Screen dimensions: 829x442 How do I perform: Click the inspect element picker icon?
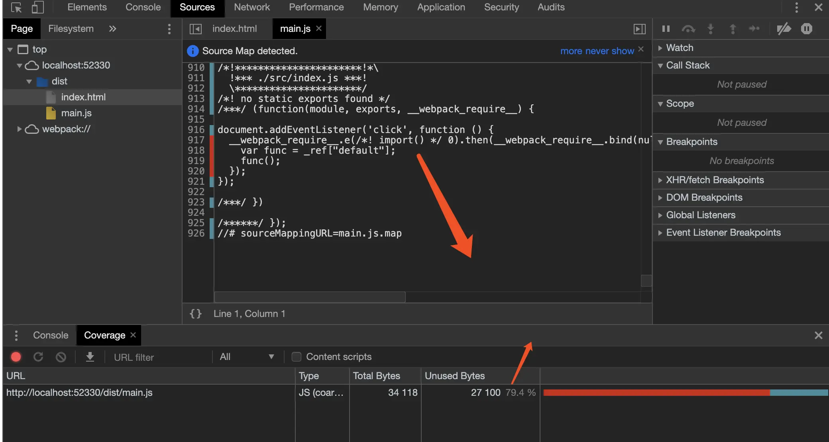(16, 7)
